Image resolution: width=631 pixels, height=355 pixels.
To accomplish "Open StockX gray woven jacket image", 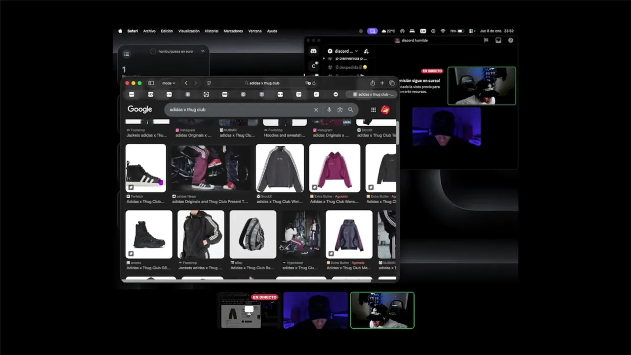I will click(280, 168).
